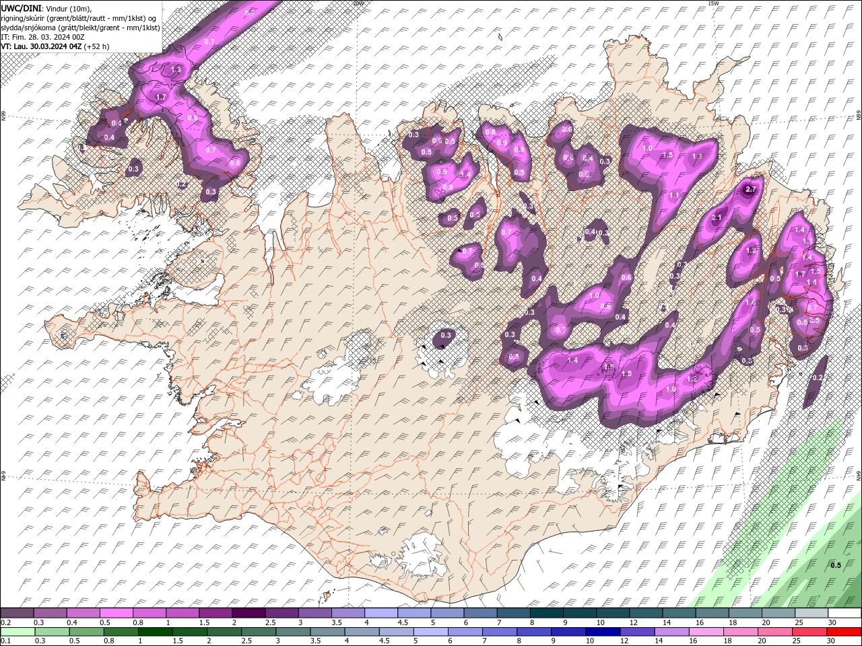Select the violet swatch labeled 12, bottom scale
This screenshot has height=646, width=862.
click(x=638, y=632)
